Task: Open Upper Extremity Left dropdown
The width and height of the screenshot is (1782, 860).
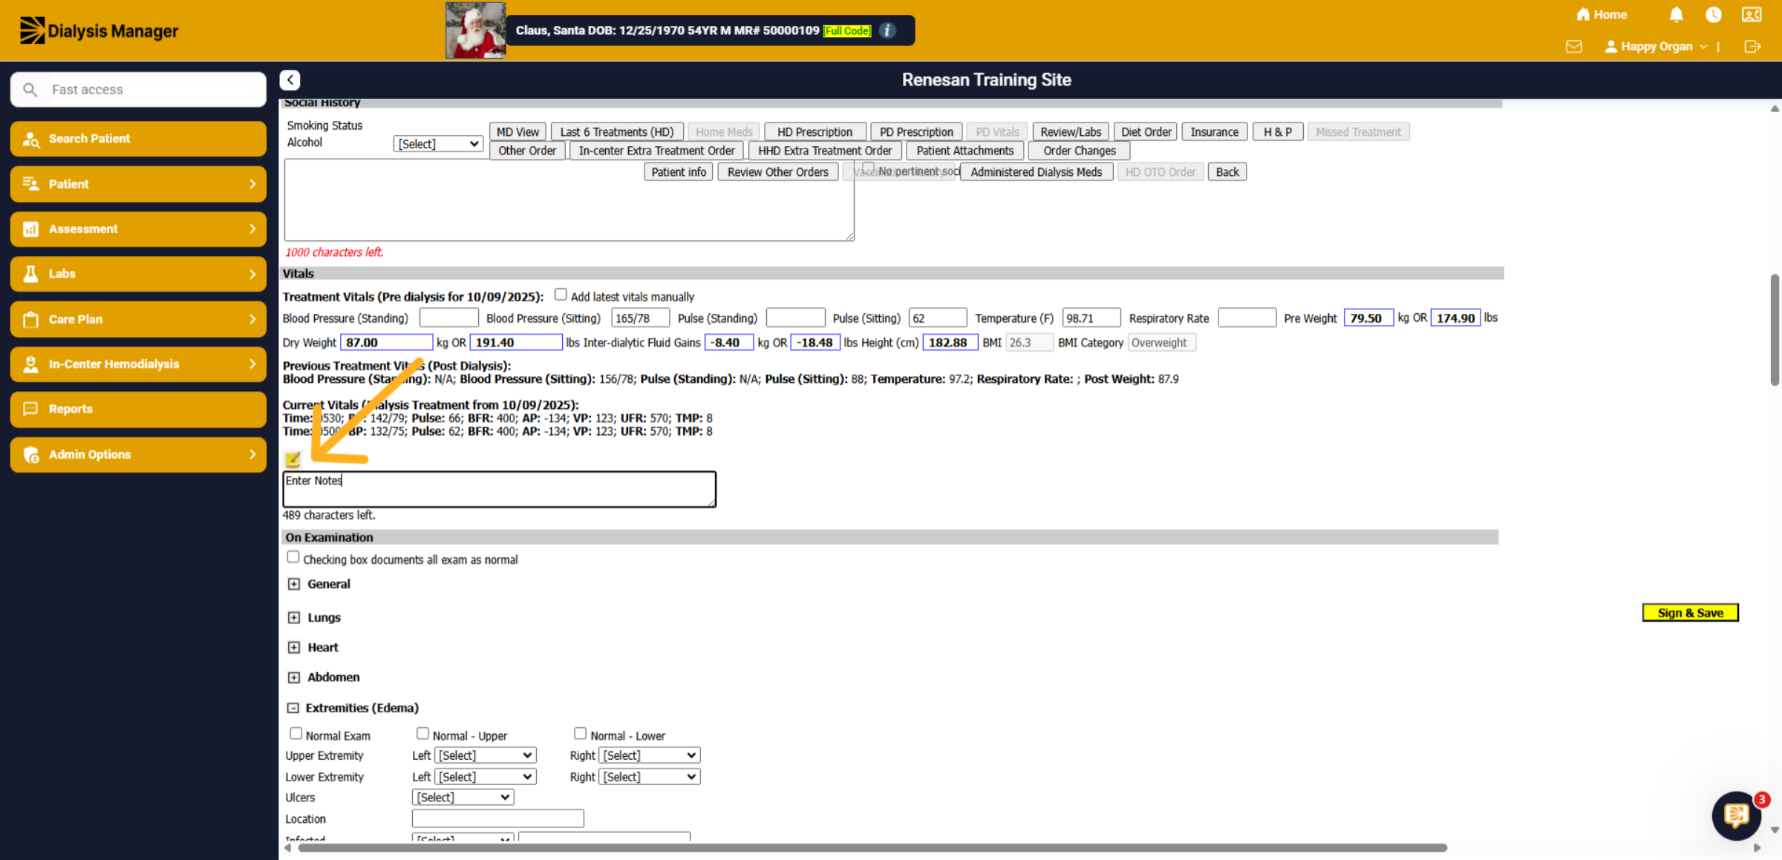Action: click(x=485, y=755)
